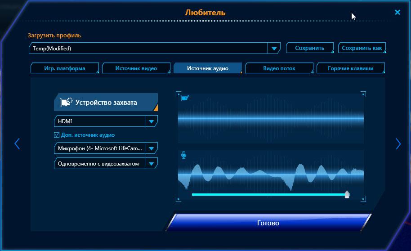Switch to the Игр. платформа tab
The image size is (411, 251).
pos(65,68)
